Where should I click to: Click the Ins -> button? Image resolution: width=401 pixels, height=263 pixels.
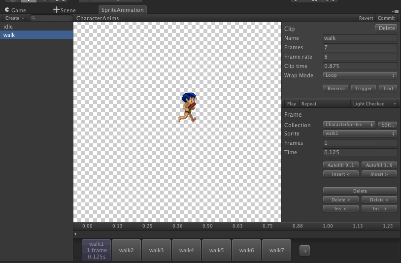(379, 209)
